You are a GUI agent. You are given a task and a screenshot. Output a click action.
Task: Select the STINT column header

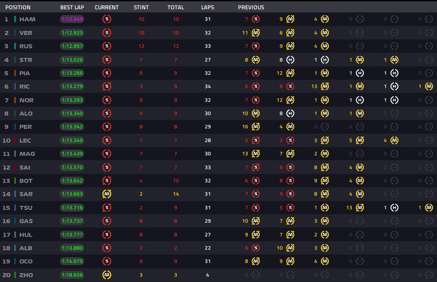pos(141,8)
